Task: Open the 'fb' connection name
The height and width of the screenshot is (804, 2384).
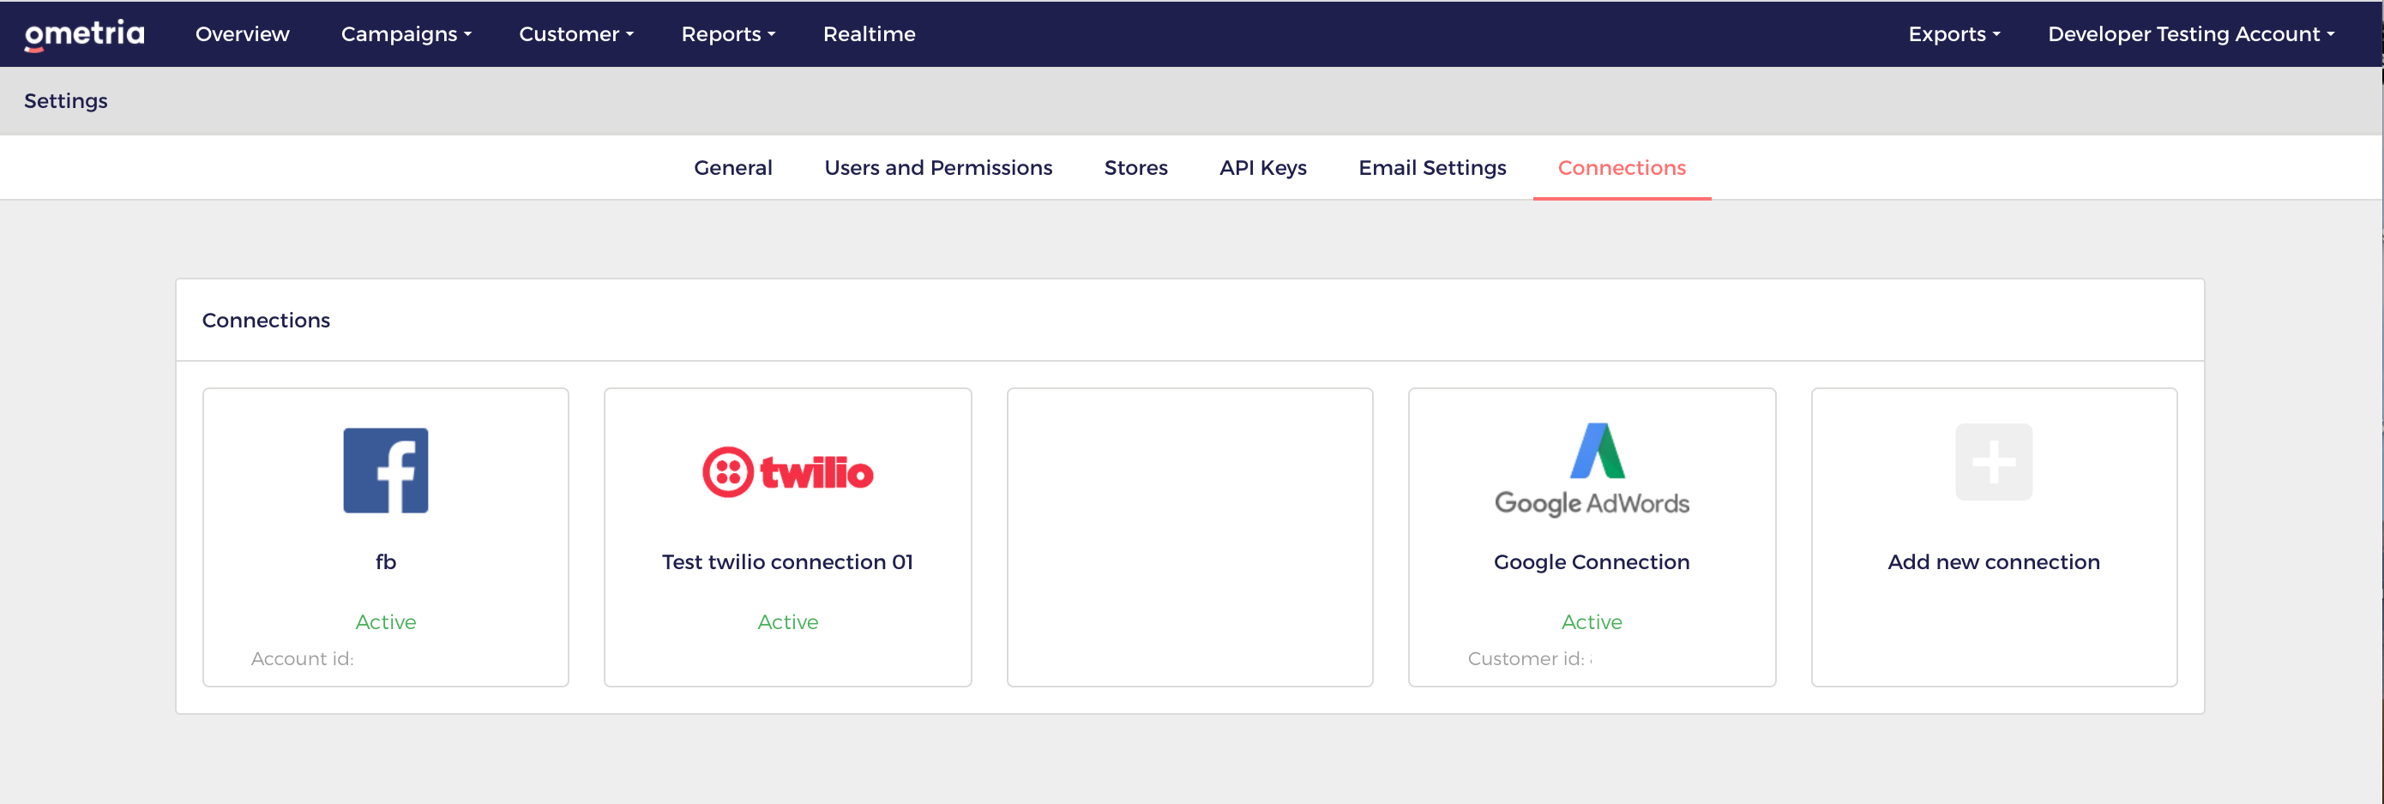Action: [x=386, y=561]
